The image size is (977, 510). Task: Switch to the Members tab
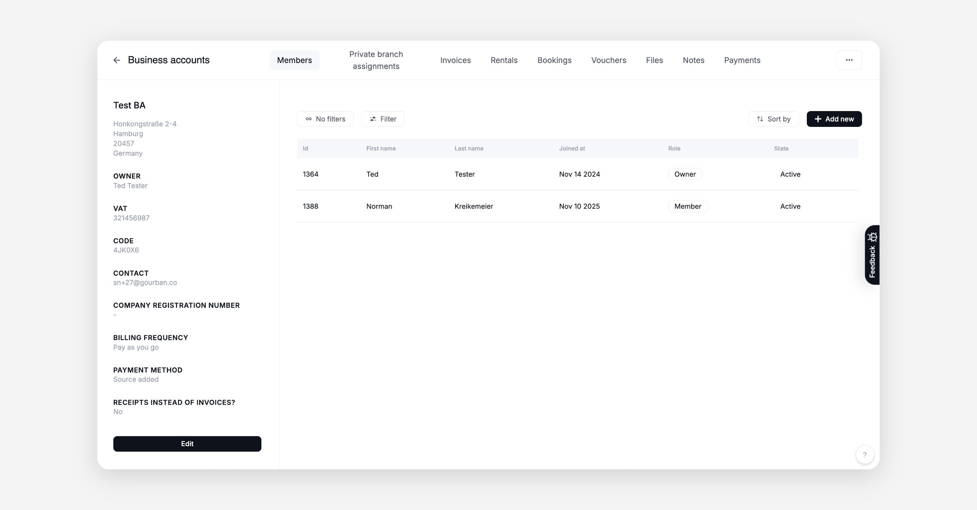coord(294,60)
